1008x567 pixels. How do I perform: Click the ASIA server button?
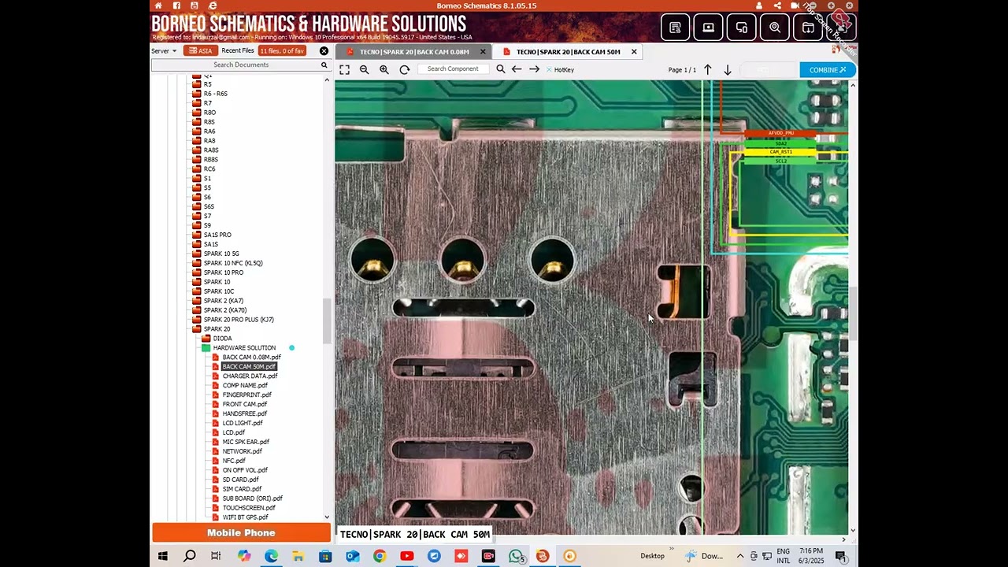pos(201,50)
